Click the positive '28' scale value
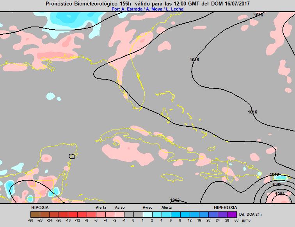 tap(227, 220)
